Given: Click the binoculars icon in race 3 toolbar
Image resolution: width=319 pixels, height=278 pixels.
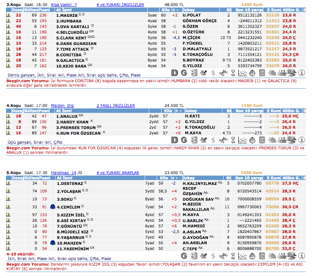Looking at the screenshot, I should pos(223,73).
